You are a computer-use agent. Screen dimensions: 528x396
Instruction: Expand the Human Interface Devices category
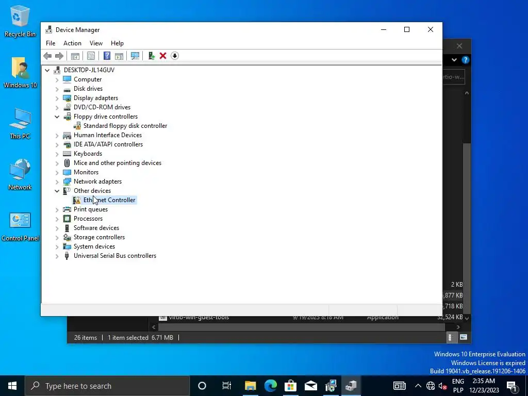click(57, 136)
